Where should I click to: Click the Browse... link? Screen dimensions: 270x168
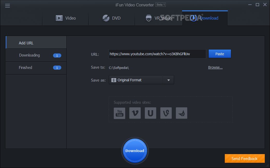215,68
